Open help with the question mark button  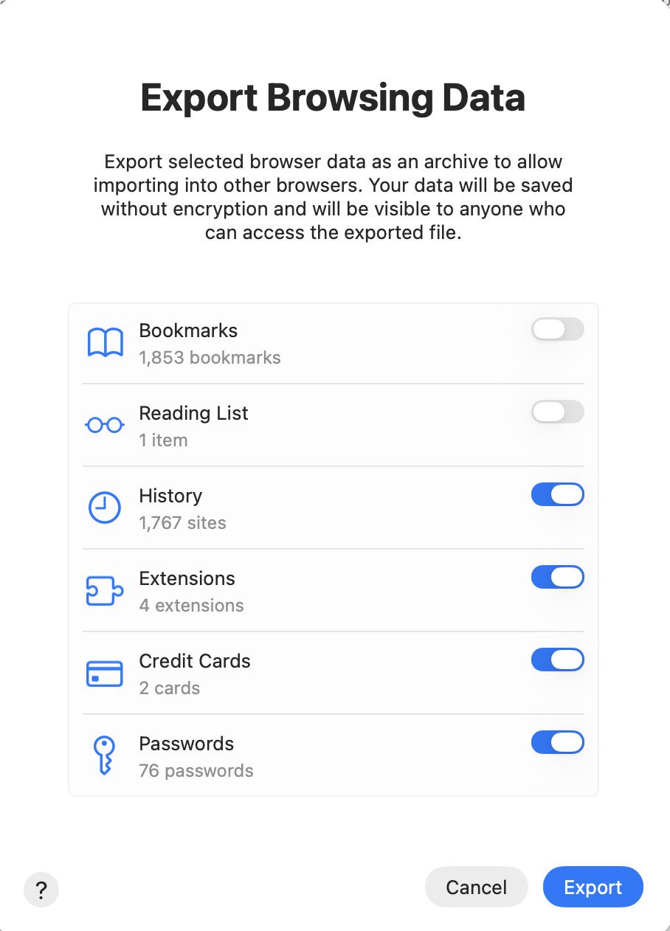coord(41,889)
